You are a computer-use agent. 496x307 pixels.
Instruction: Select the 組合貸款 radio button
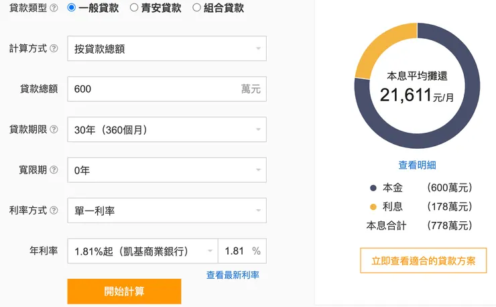196,9
